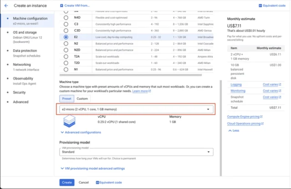Select the N2D machine series radio

click(66, 50)
